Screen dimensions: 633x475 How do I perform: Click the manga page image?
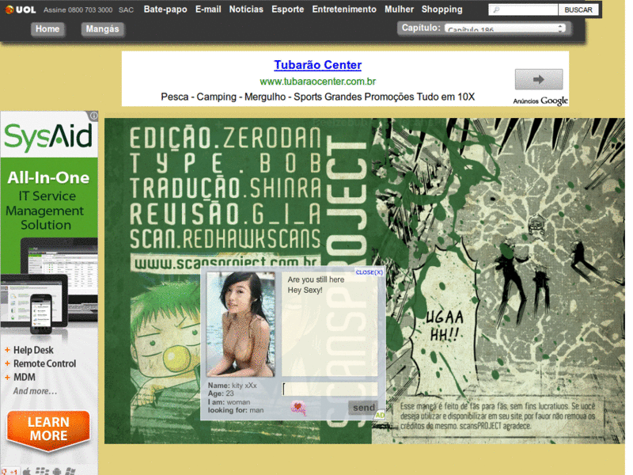tap(365, 281)
